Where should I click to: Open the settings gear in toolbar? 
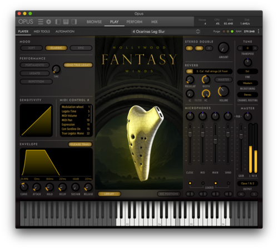point(48,22)
